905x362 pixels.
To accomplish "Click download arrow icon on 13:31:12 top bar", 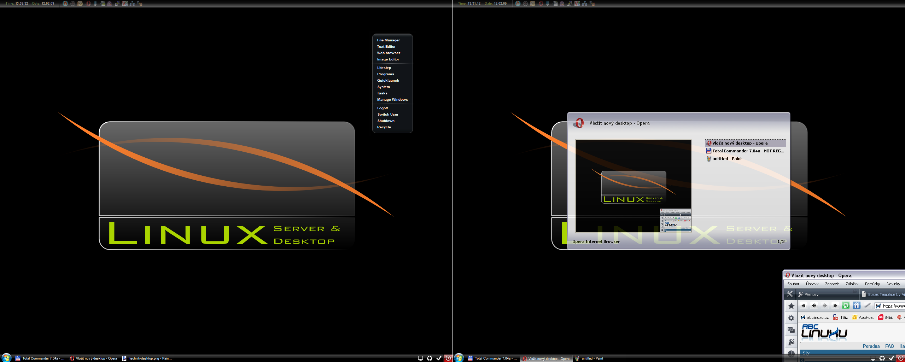I will (548, 4).
